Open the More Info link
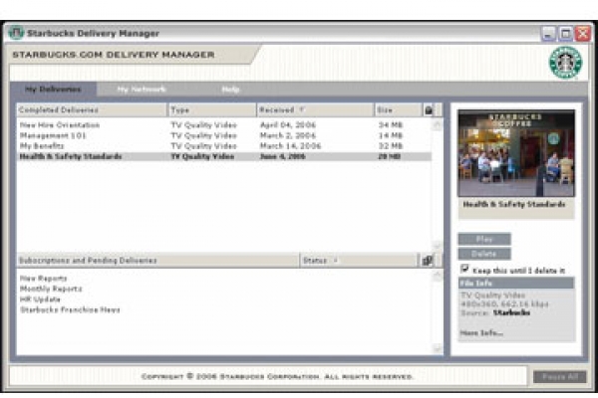The width and height of the screenshot is (598, 398). click(481, 333)
